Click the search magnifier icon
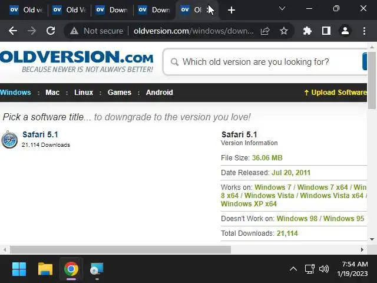 tap(174, 62)
